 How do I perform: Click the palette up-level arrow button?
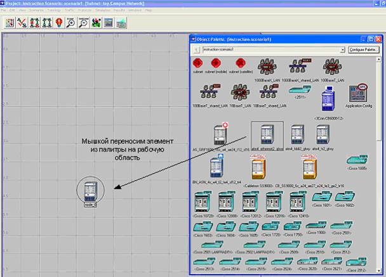pos(197,48)
